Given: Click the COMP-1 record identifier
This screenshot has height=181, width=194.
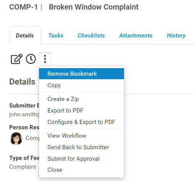Looking at the screenshot, I should click(x=23, y=7).
